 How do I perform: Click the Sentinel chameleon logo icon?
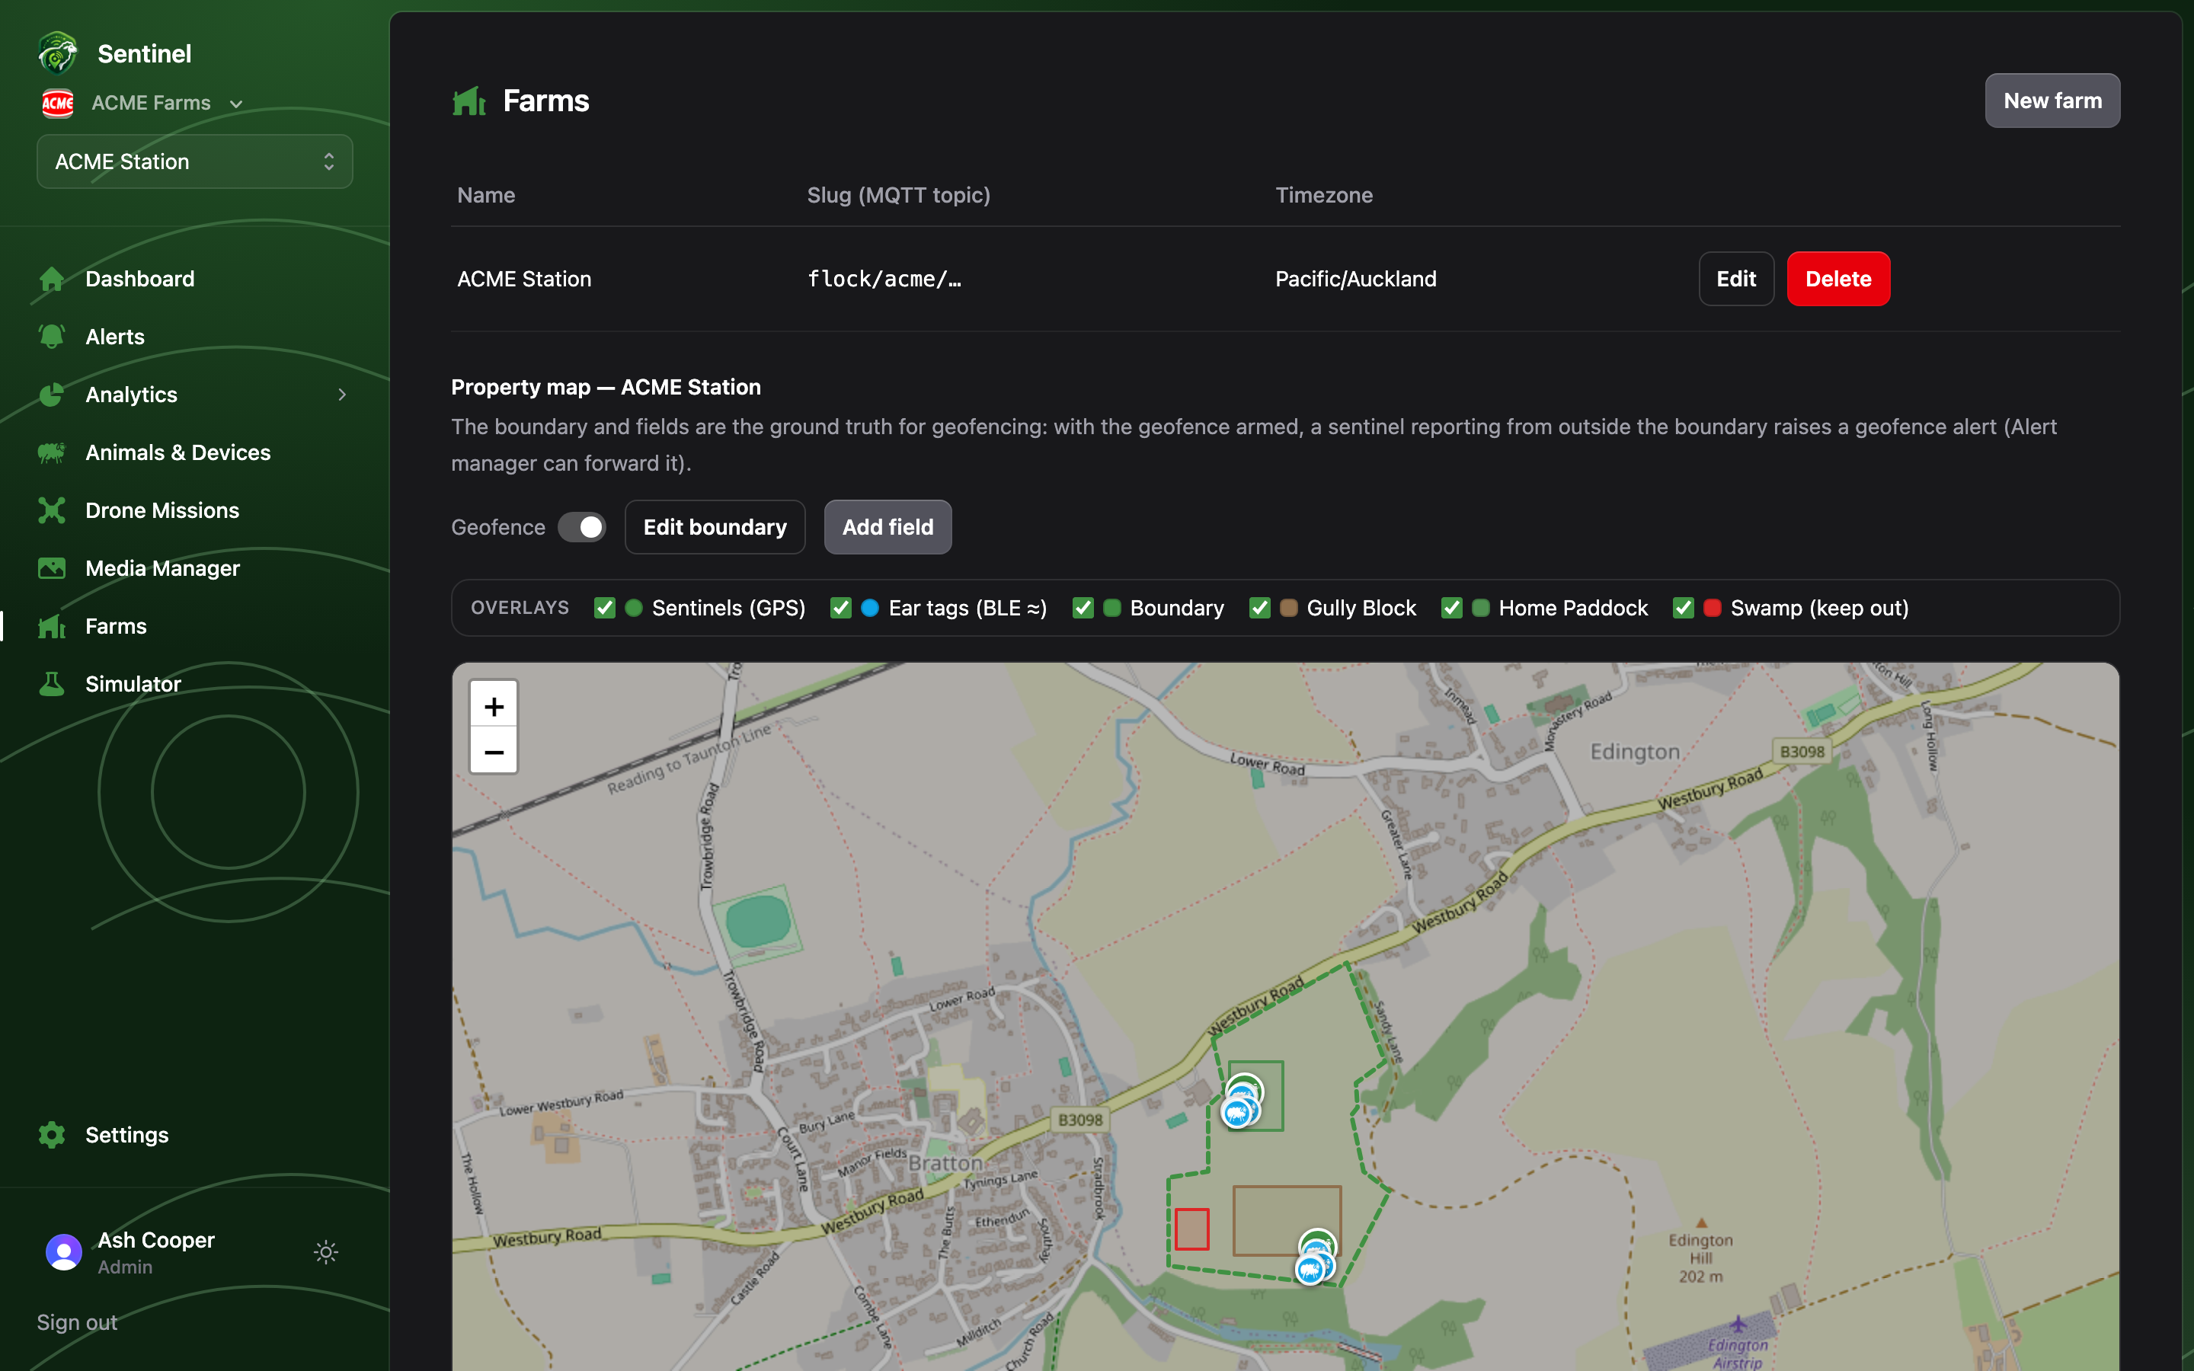coord(58,53)
